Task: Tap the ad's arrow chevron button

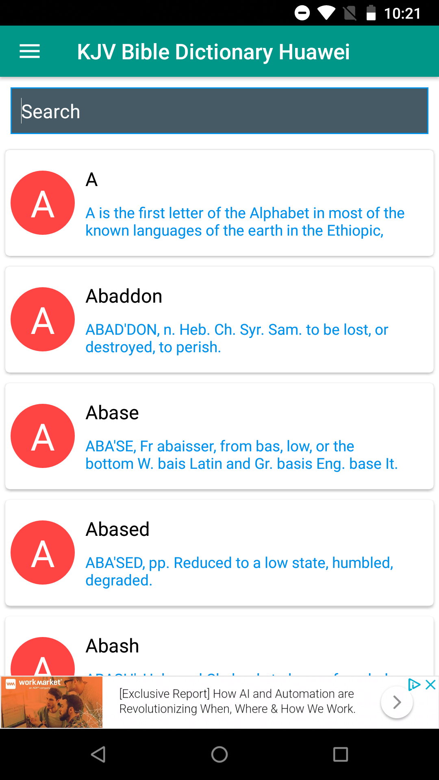Action: click(x=397, y=702)
